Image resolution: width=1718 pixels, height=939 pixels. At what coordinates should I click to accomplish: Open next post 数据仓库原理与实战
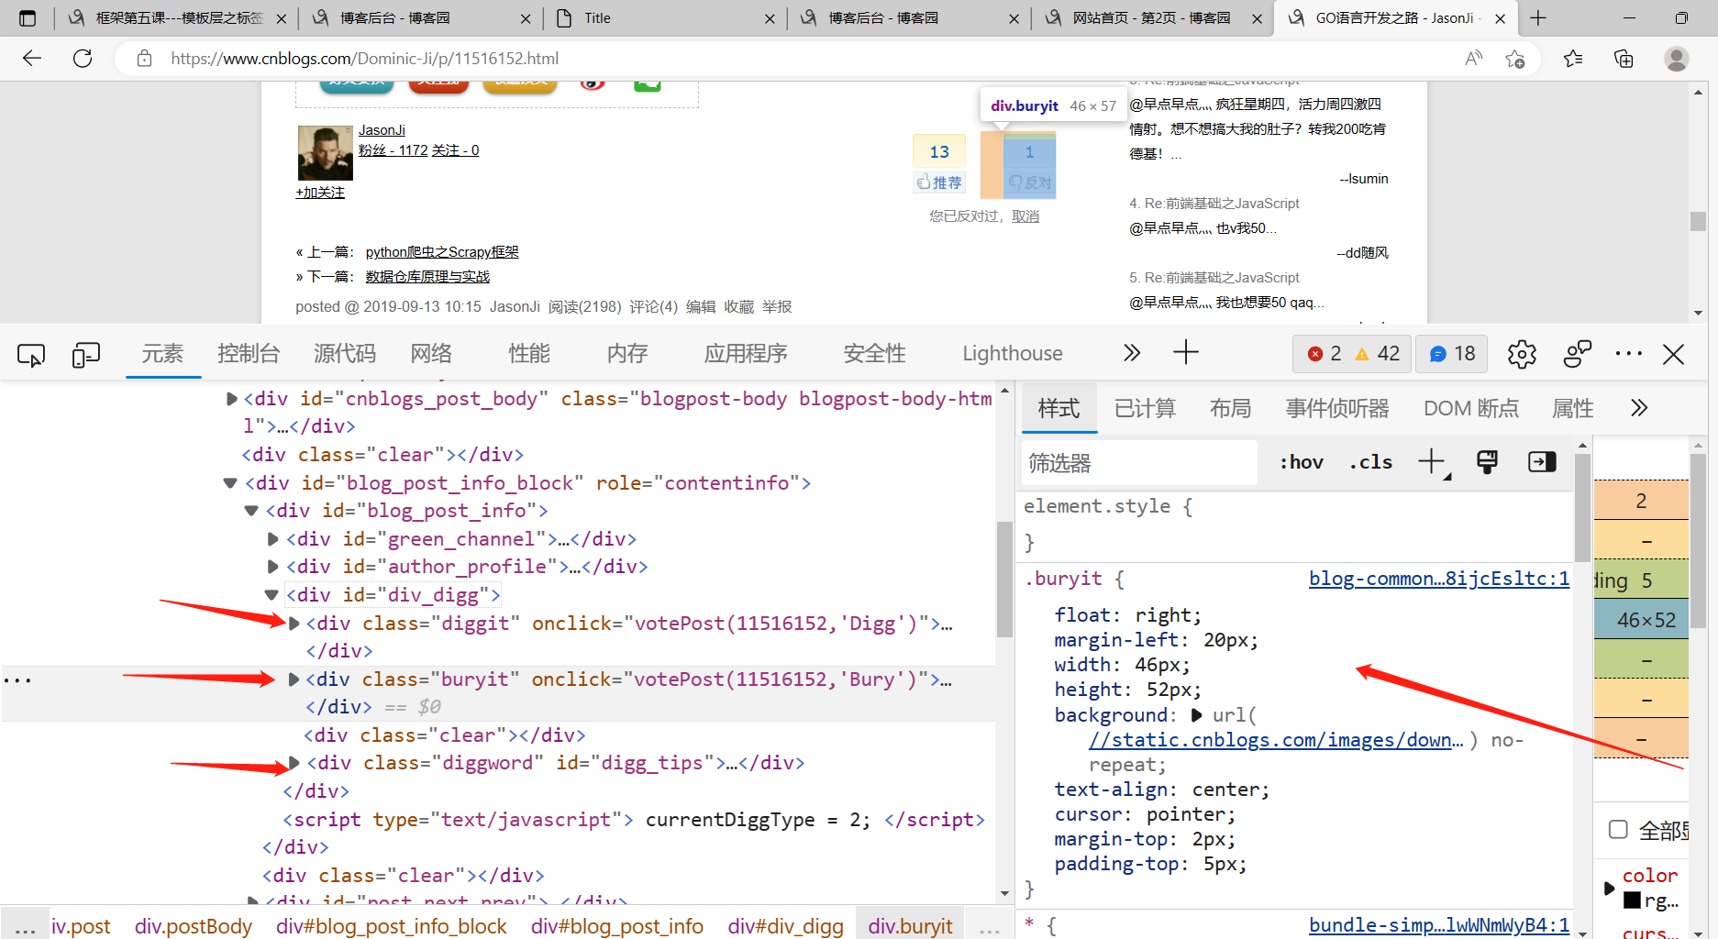[427, 277]
